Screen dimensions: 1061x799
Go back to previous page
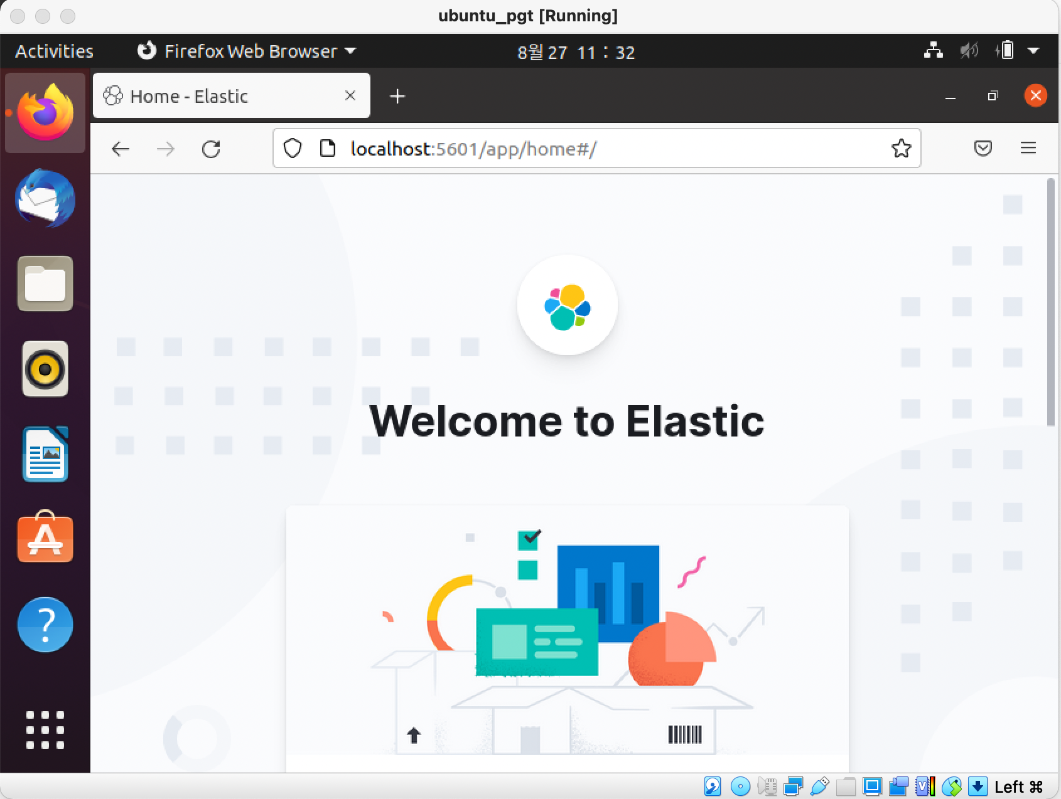pyautogui.click(x=121, y=149)
